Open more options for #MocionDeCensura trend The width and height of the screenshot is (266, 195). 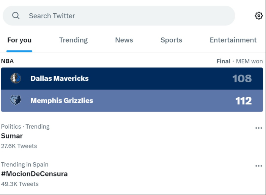coord(258,166)
